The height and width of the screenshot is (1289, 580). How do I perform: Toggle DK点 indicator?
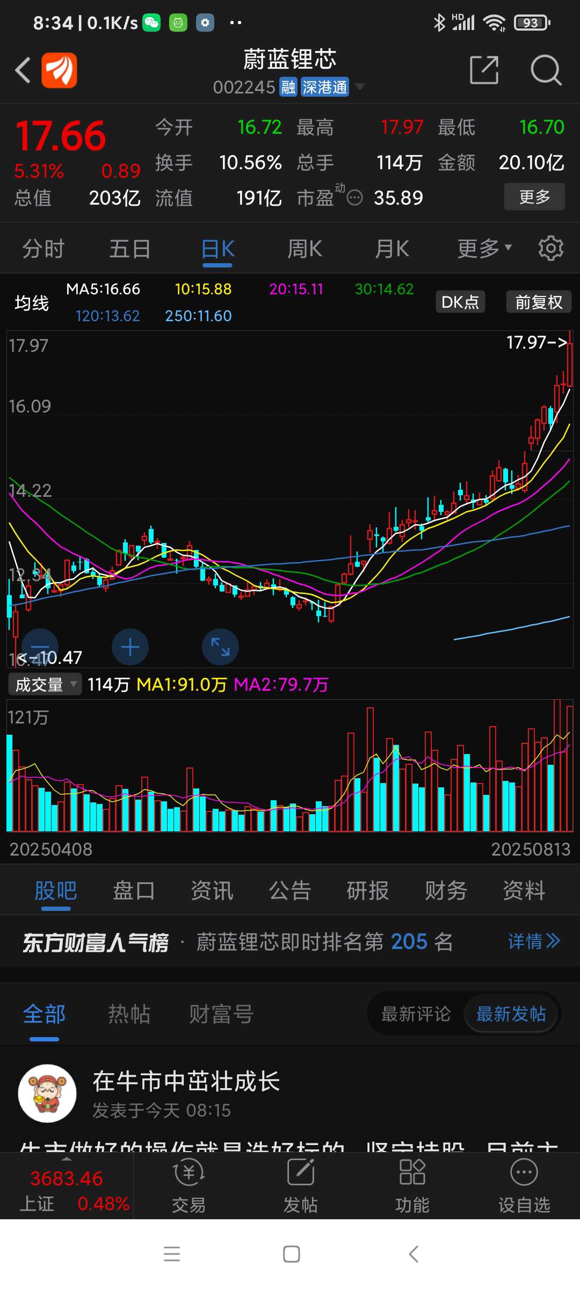460,302
